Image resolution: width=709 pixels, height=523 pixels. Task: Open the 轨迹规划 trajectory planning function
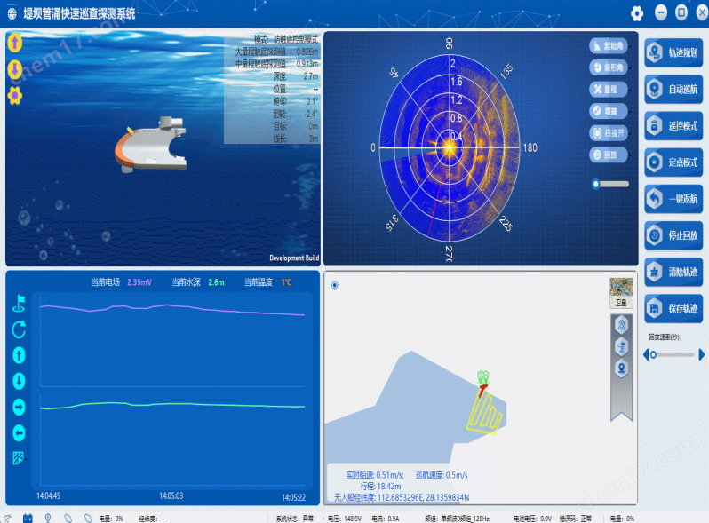(673, 52)
